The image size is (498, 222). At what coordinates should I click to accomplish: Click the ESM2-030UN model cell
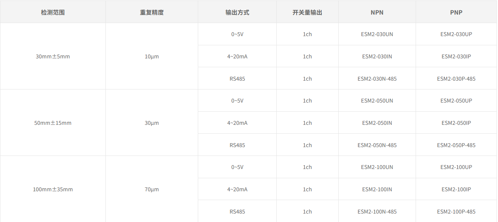(x=377, y=34)
